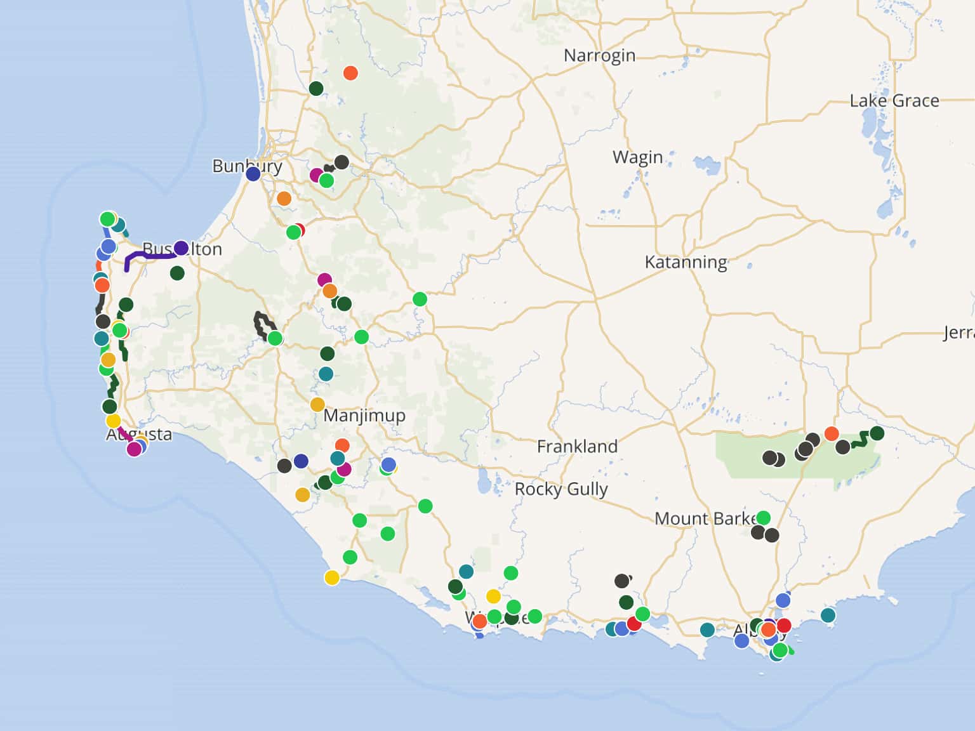Open the orange-red marker at top near Narrogin road

click(350, 73)
